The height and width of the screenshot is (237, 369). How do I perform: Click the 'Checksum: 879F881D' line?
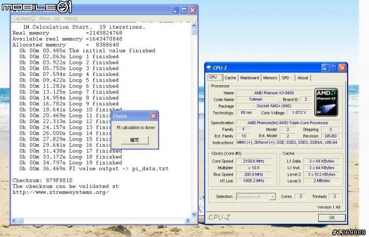pos(42,181)
